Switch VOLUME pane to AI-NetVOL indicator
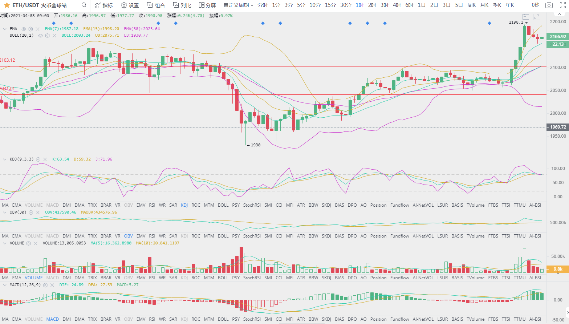569x324 pixels. pyautogui.click(x=423, y=278)
